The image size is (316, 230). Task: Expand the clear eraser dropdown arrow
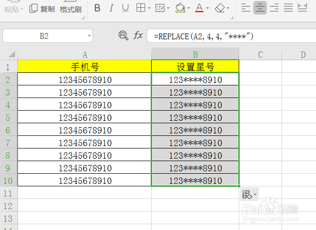[228, 8]
